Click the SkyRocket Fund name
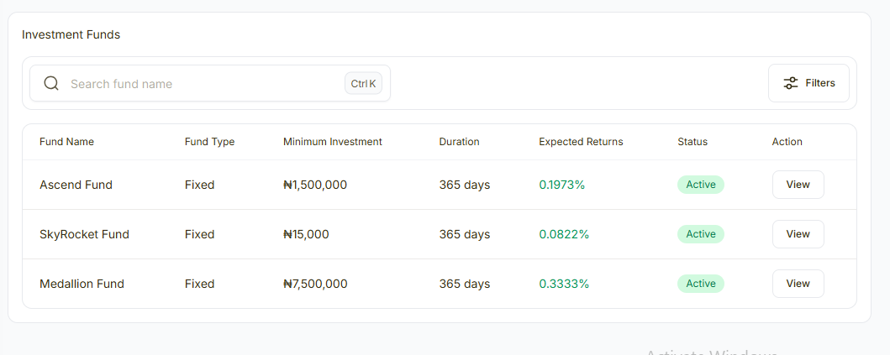The image size is (890, 355). point(84,234)
